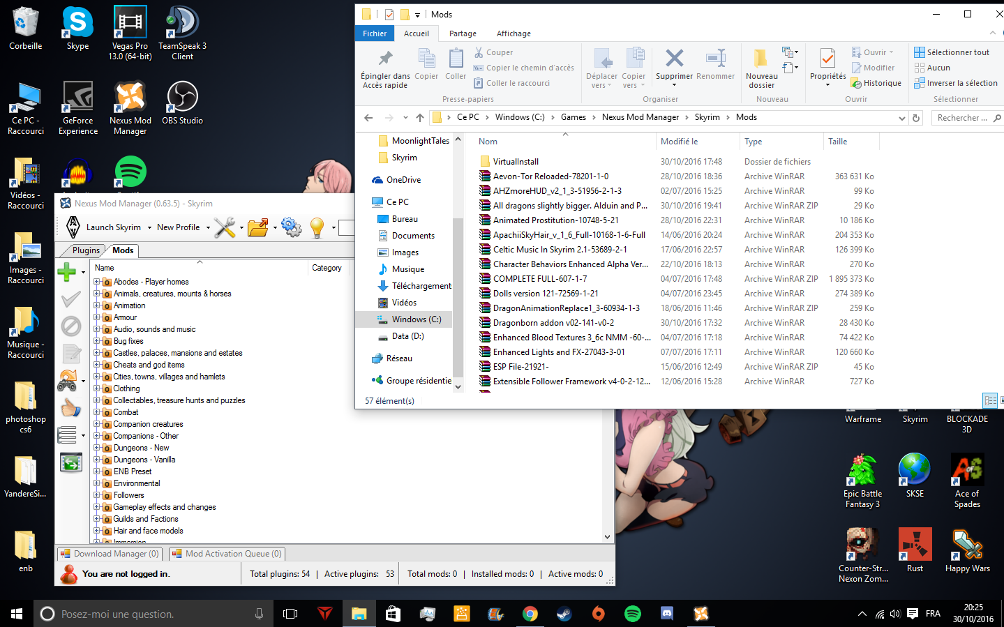Click Épingler dans Accès rapide pin icon

click(385, 59)
